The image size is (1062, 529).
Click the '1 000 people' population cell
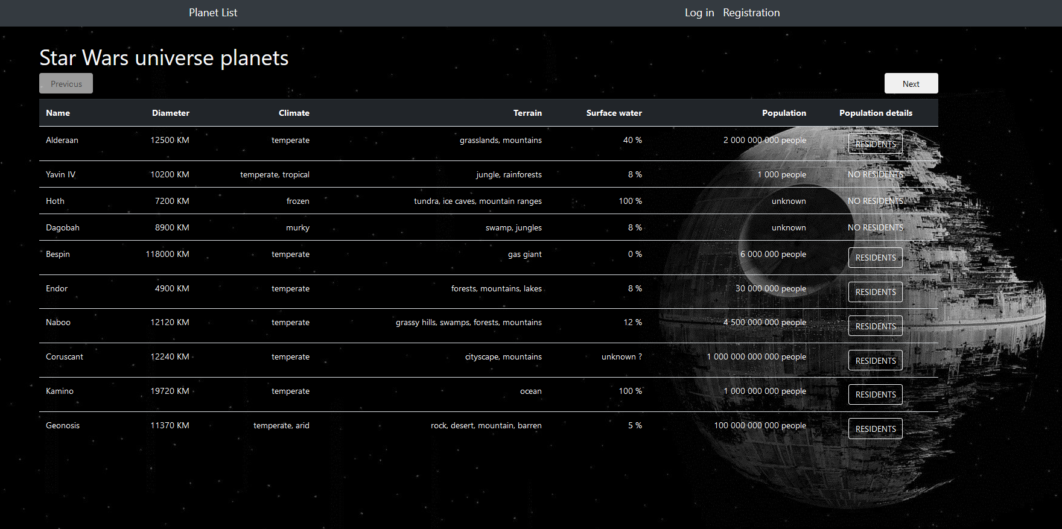[x=781, y=174]
